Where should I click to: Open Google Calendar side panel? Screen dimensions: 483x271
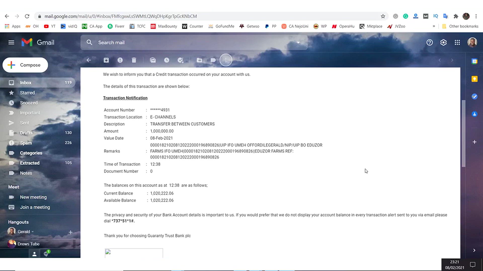point(474,61)
